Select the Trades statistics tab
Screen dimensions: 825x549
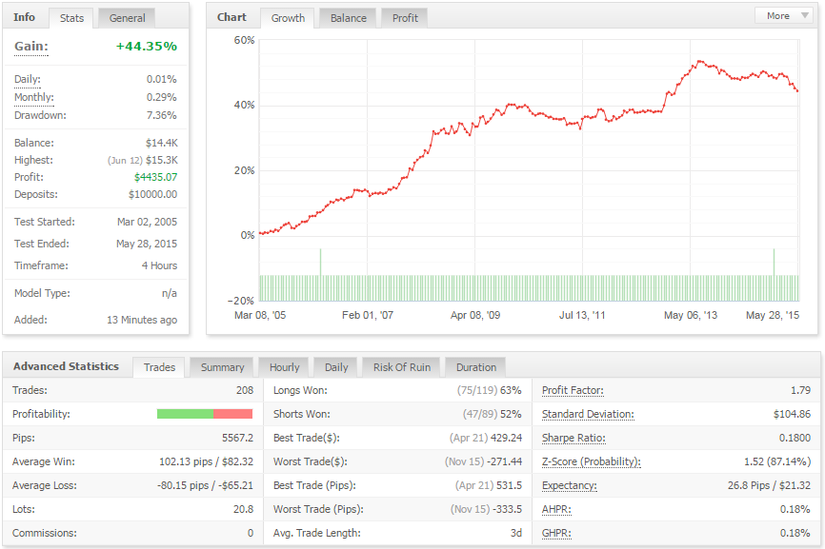159,367
